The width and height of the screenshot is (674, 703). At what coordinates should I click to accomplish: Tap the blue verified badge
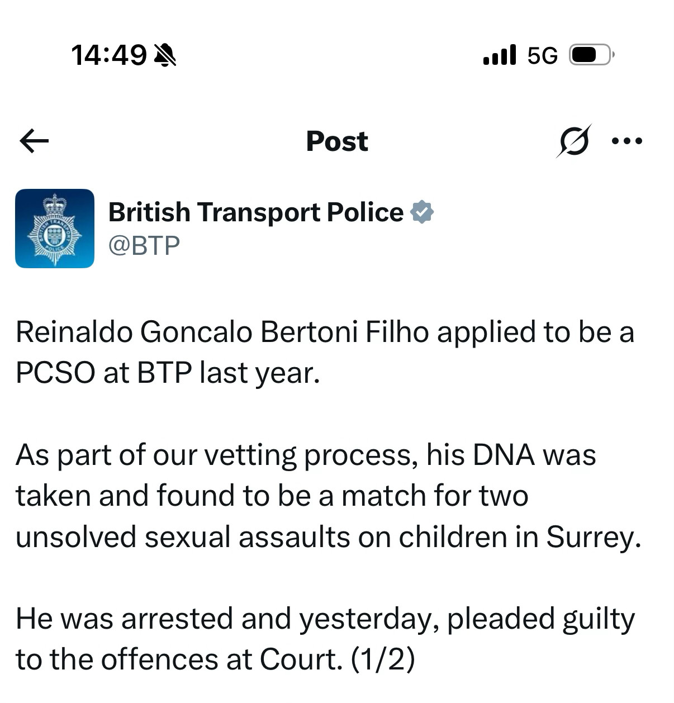[422, 212]
